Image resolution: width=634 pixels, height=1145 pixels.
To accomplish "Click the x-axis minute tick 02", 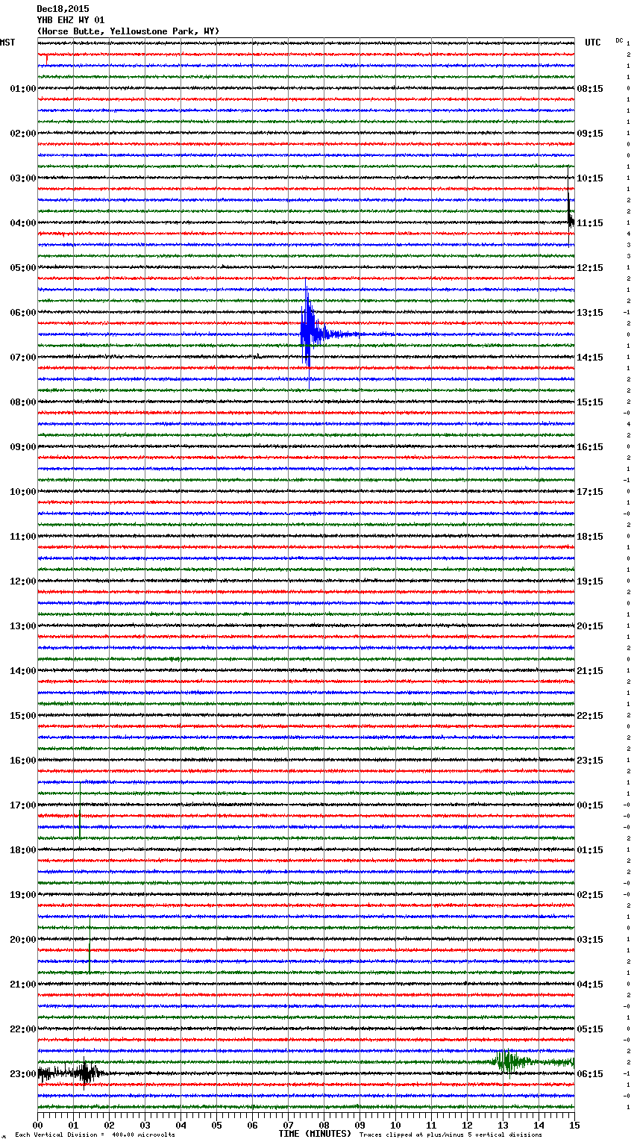I will [109, 1124].
